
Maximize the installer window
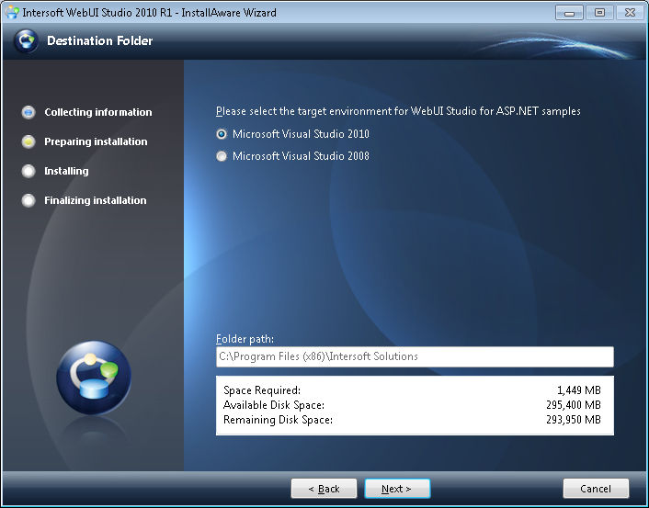tap(598, 13)
